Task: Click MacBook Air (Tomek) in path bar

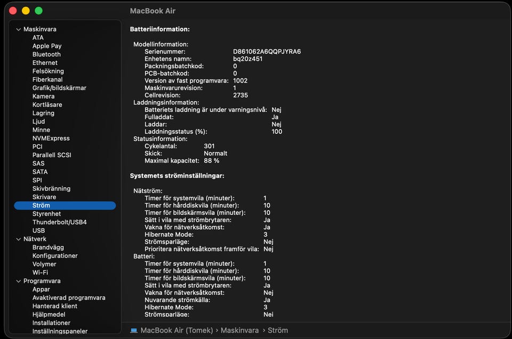Action: pos(177,330)
